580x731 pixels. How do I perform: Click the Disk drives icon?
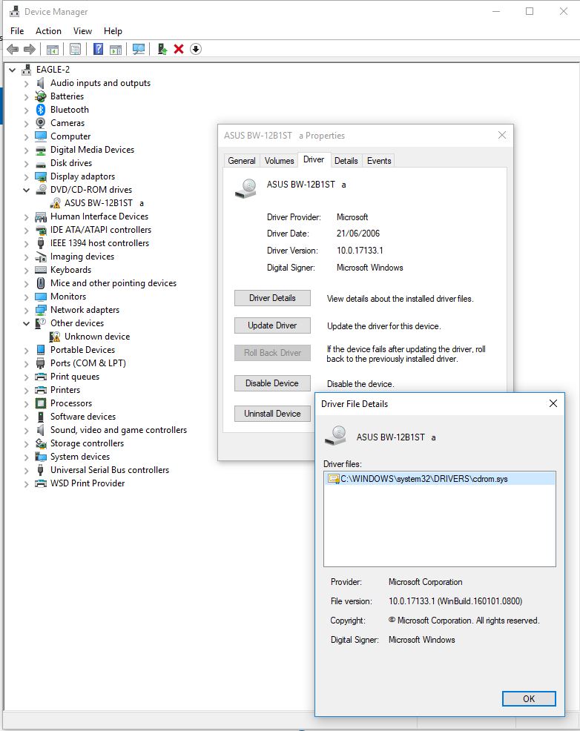pos(41,164)
